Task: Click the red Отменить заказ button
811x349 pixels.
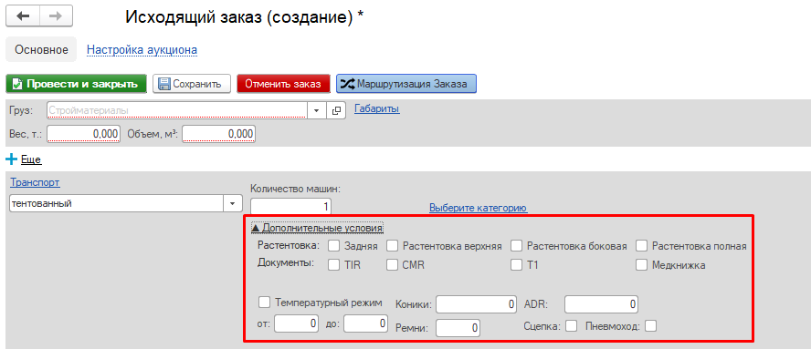Action: [x=283, y=84]
